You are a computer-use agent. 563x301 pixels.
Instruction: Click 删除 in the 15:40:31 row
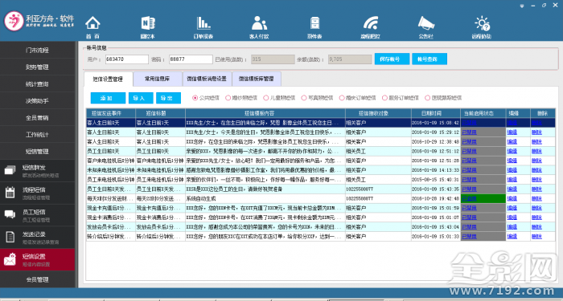tap(536, 180)
